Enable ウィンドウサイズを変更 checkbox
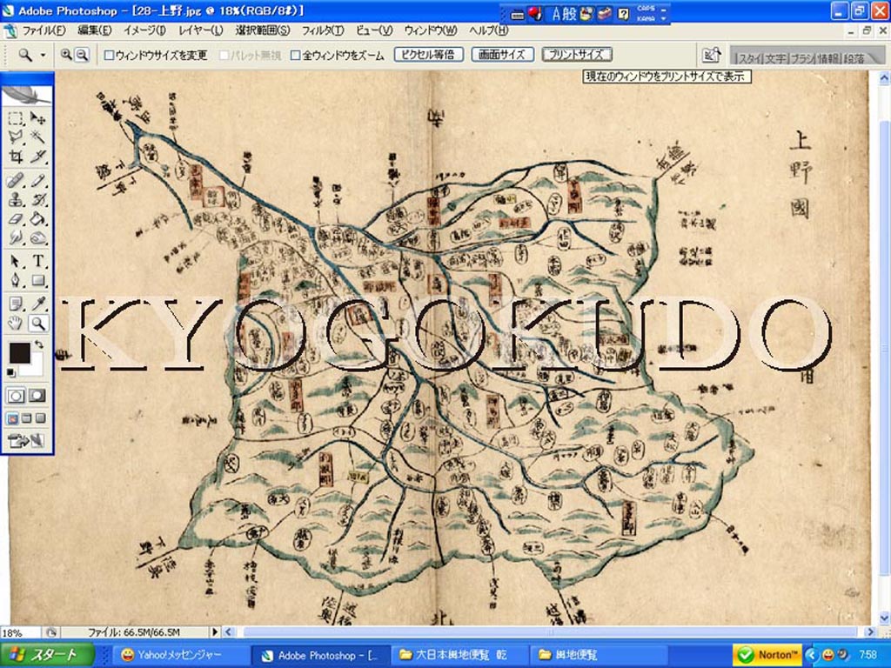The width and height of the screenshot is (891, 668). pos(109,55)
